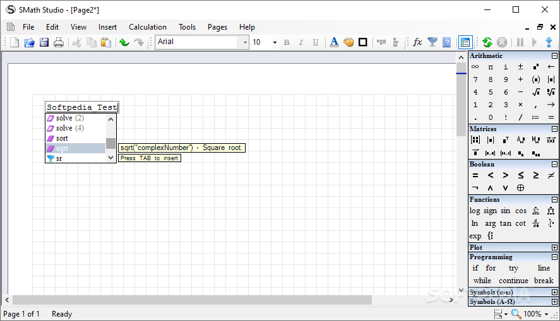Insert not-equal operator in Boolean panel
Screen dimensions: 560x321
[x=551, y=175]
